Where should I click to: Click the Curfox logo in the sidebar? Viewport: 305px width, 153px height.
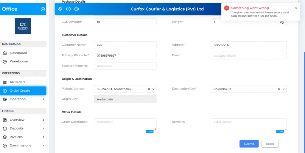(x=23, y=26)
